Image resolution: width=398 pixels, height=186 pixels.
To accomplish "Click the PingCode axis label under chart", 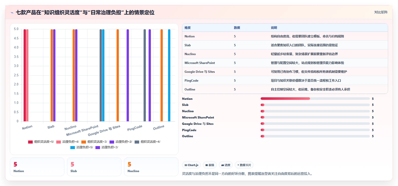I will tap(135, 128).
